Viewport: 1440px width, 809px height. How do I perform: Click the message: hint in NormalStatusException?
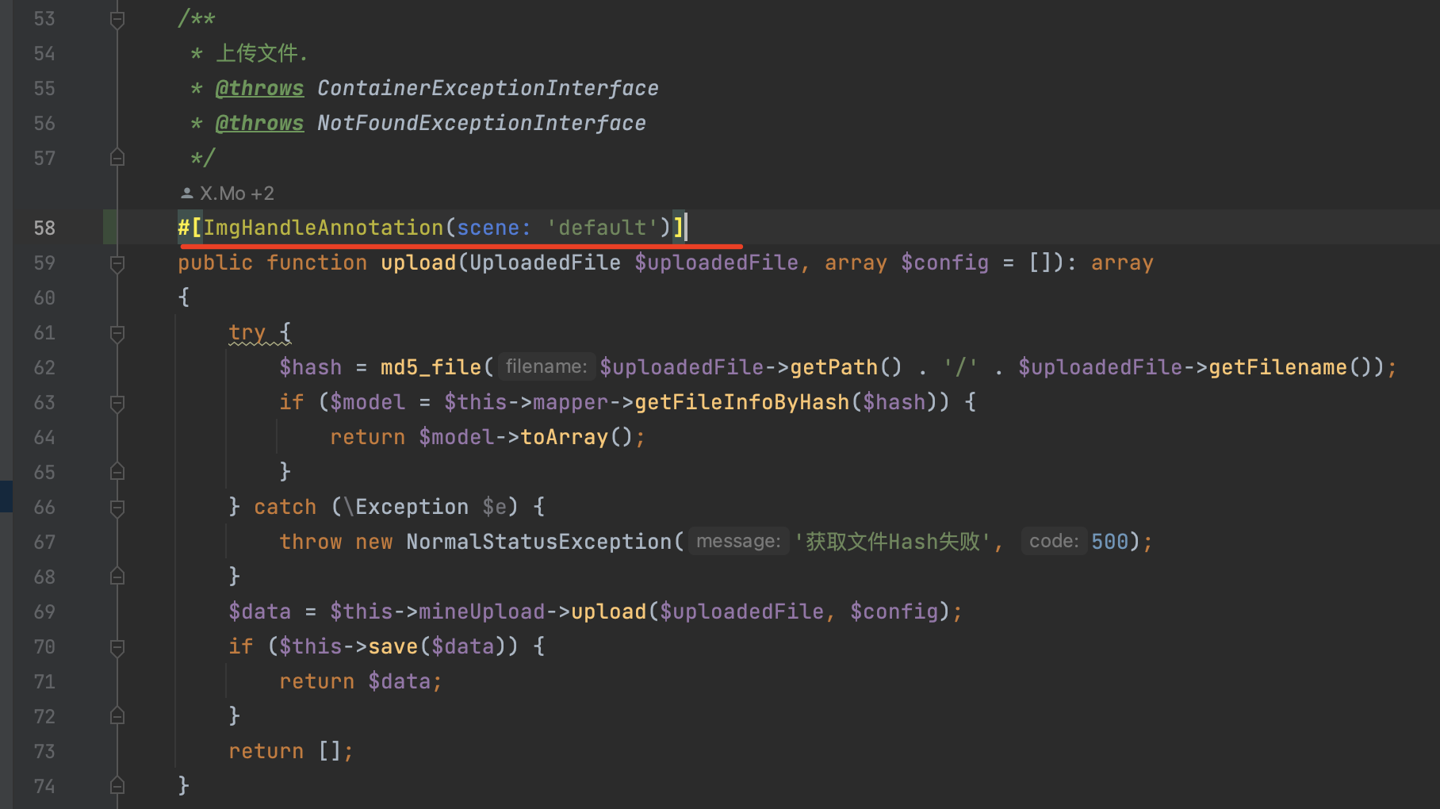pyautogui.click(x=738, y=541)
